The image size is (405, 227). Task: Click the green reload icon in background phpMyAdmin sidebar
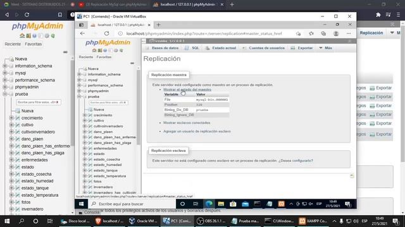(53, 36)
